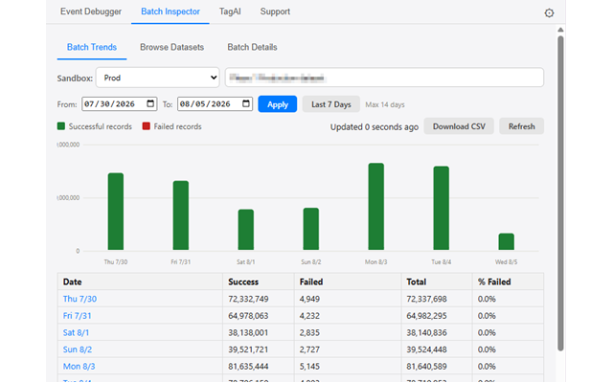Viewport: 613px width, 383px height.
Task: Click the total value 72,337,698
Action: pyautogui.click(x=426, y=299)
